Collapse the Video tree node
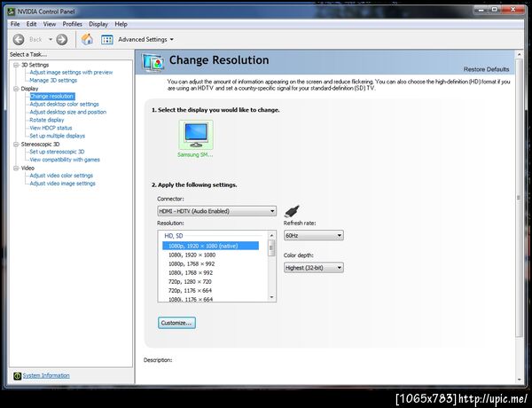 16,168
